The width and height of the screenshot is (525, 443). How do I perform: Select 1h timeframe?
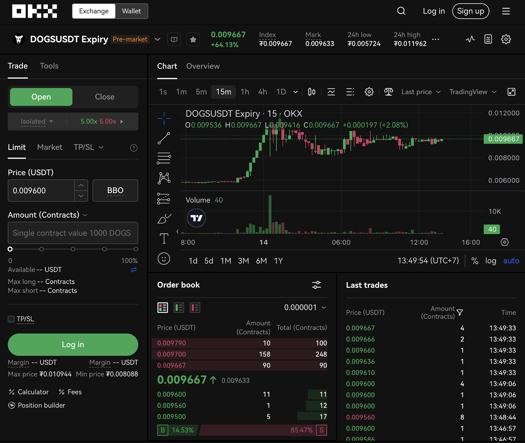245,92
